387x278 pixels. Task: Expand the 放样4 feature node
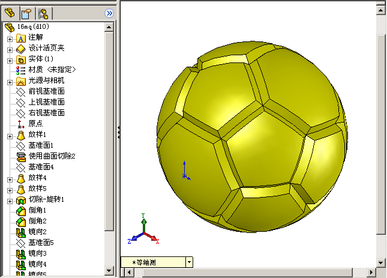coord(10,180)
